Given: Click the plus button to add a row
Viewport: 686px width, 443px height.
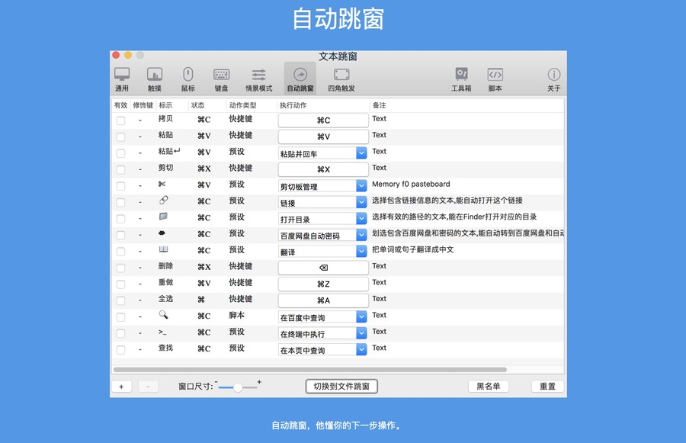Looking at the screenshot, I should click(122, 387).
